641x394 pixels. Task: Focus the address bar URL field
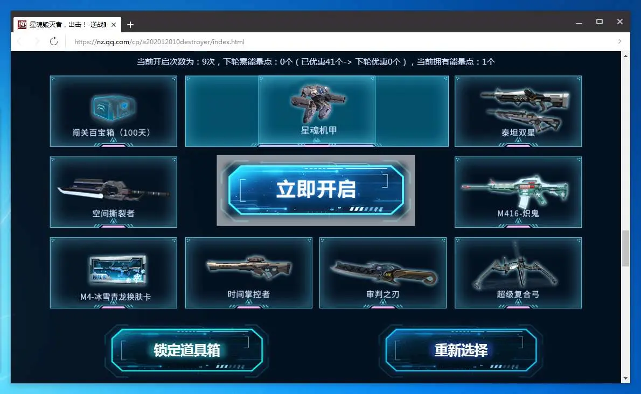click(x=339, y=41)
